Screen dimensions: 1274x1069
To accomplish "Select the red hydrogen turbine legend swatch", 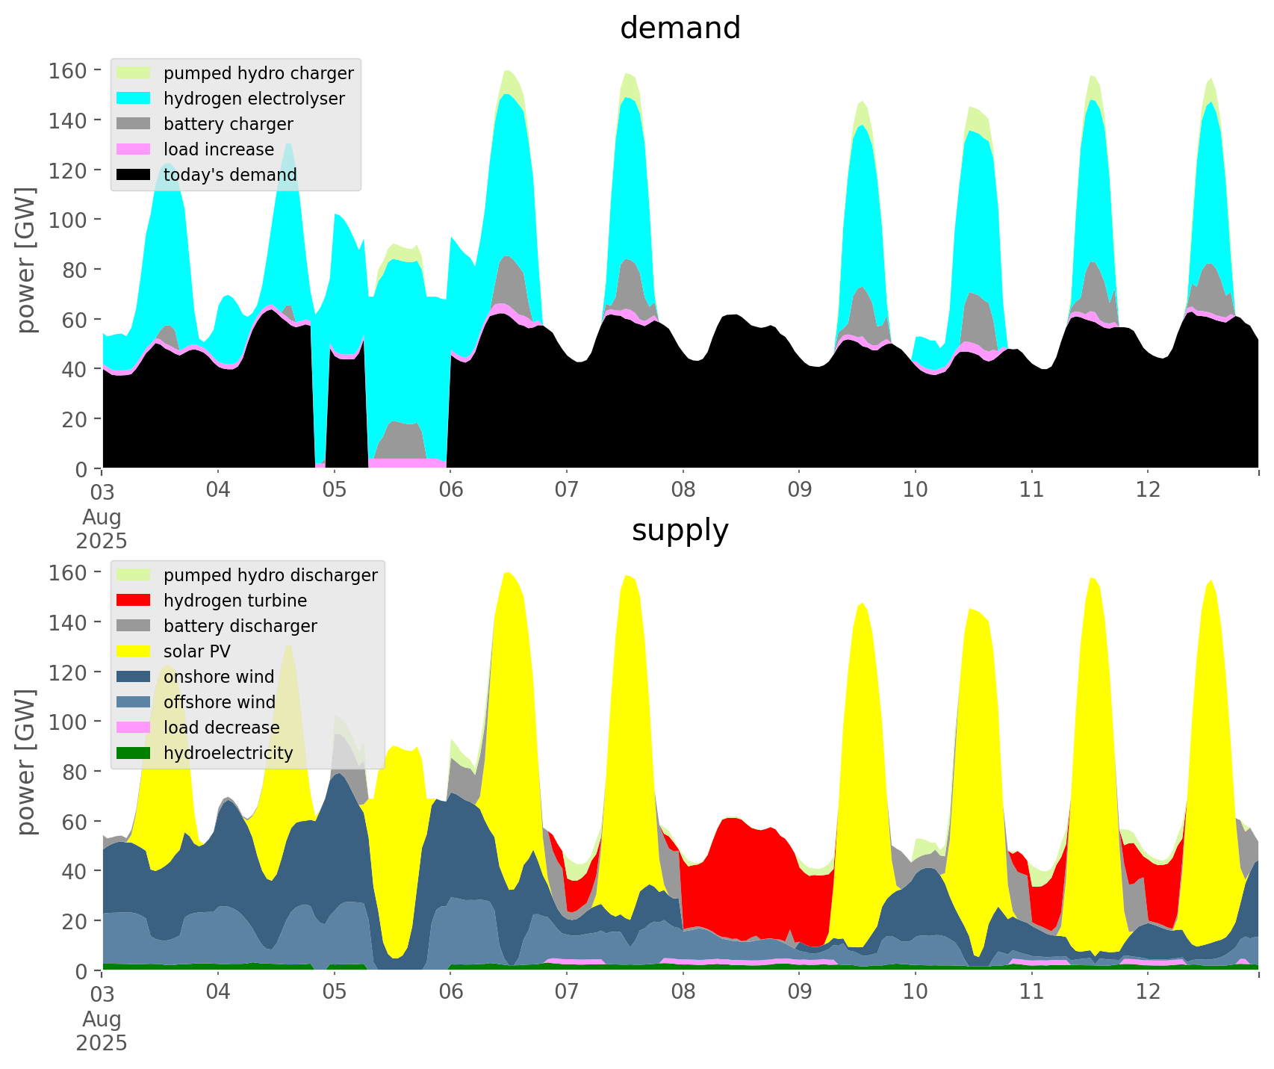I will pyautogui.click(x=134, y=601).
